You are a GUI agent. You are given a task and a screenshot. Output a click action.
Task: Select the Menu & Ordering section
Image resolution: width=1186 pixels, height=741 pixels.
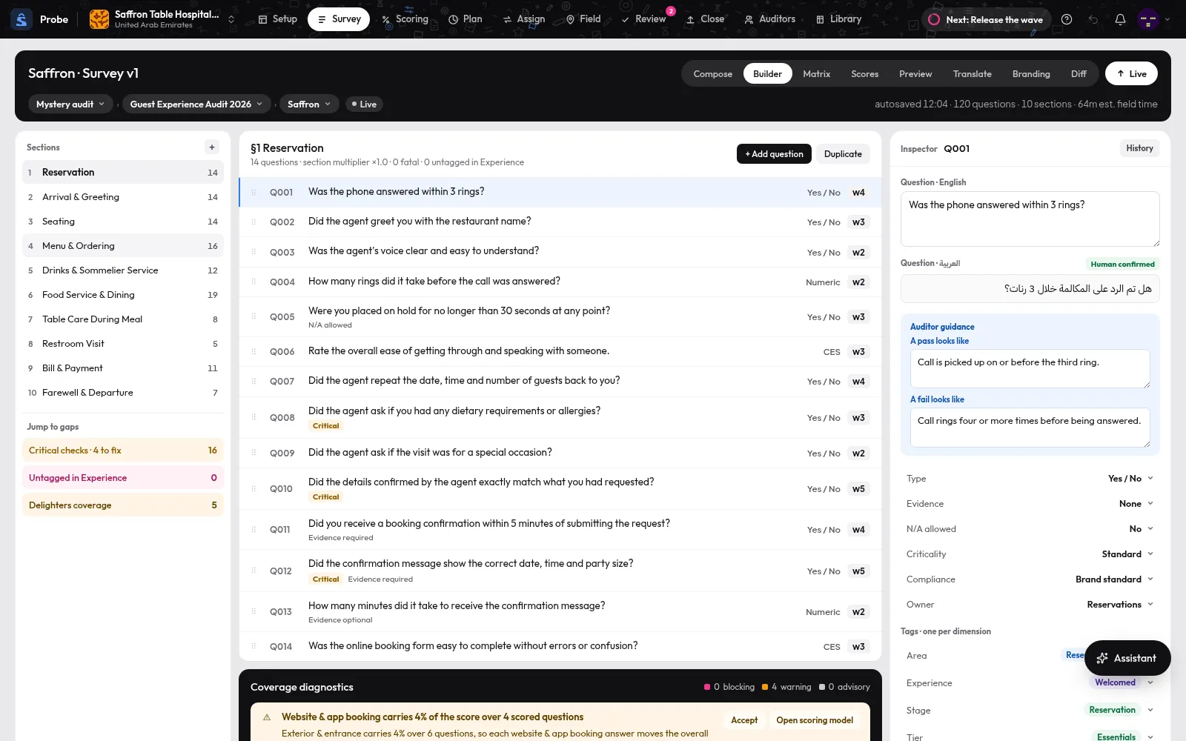click(123, 246)
